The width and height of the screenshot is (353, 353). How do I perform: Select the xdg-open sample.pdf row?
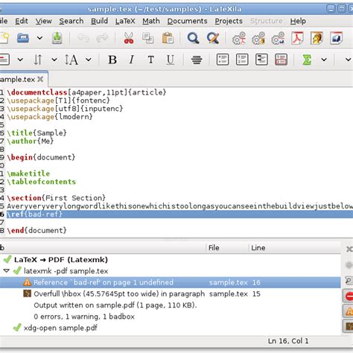[171, 328]
